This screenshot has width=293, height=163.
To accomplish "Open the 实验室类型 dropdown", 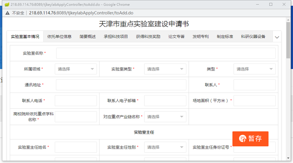I will 165,69.
